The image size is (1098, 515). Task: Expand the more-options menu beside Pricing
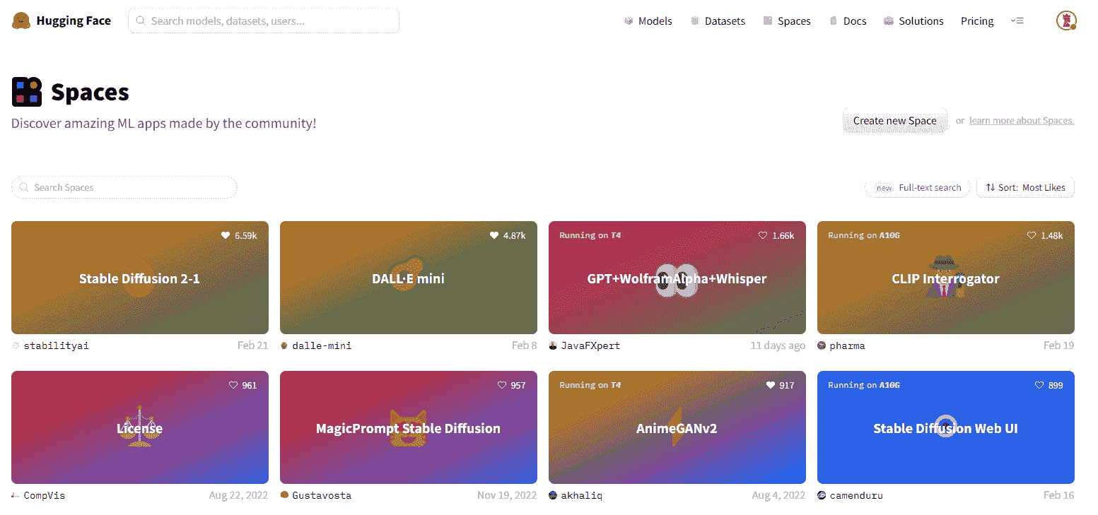pos(1017,20)
